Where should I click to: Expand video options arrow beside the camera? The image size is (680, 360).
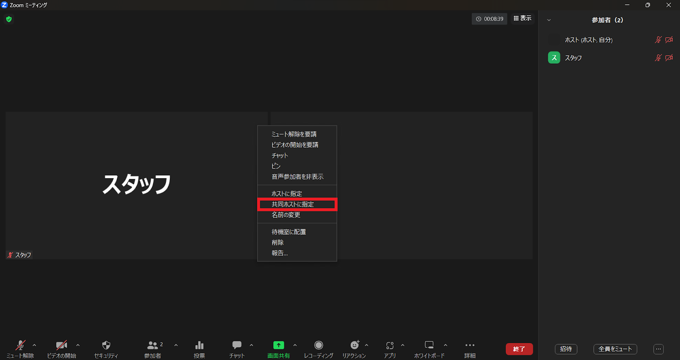pos(78,345)
